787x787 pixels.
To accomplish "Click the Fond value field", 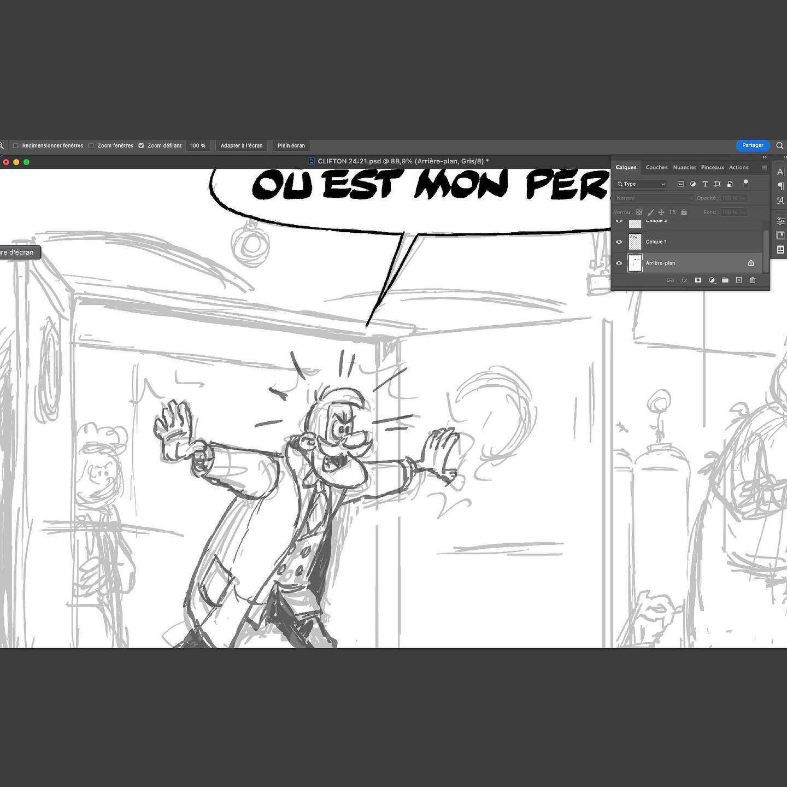I will point(730,212).
